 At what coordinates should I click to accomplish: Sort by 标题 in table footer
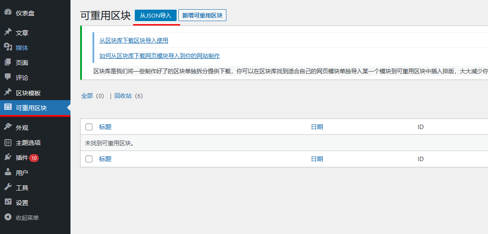(x=105, y=159)
